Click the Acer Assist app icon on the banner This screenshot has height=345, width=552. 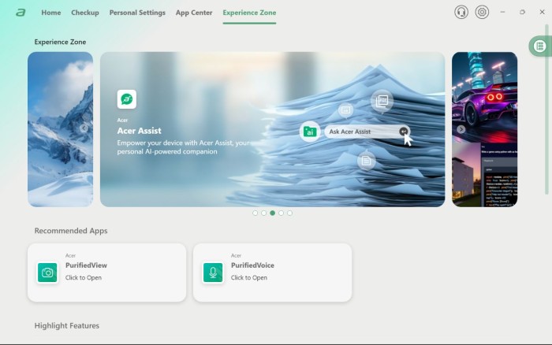(127, 99)
